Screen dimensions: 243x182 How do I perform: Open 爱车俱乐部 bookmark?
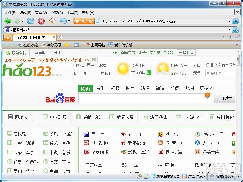[x=120, y=45]
